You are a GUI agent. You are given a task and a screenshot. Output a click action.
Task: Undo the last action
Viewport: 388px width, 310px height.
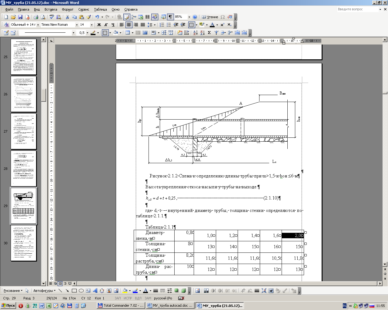click(x=97, y=17)
